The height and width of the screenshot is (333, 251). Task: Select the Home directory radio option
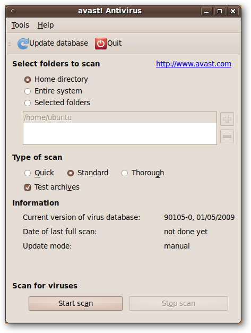tap(28, 80)
